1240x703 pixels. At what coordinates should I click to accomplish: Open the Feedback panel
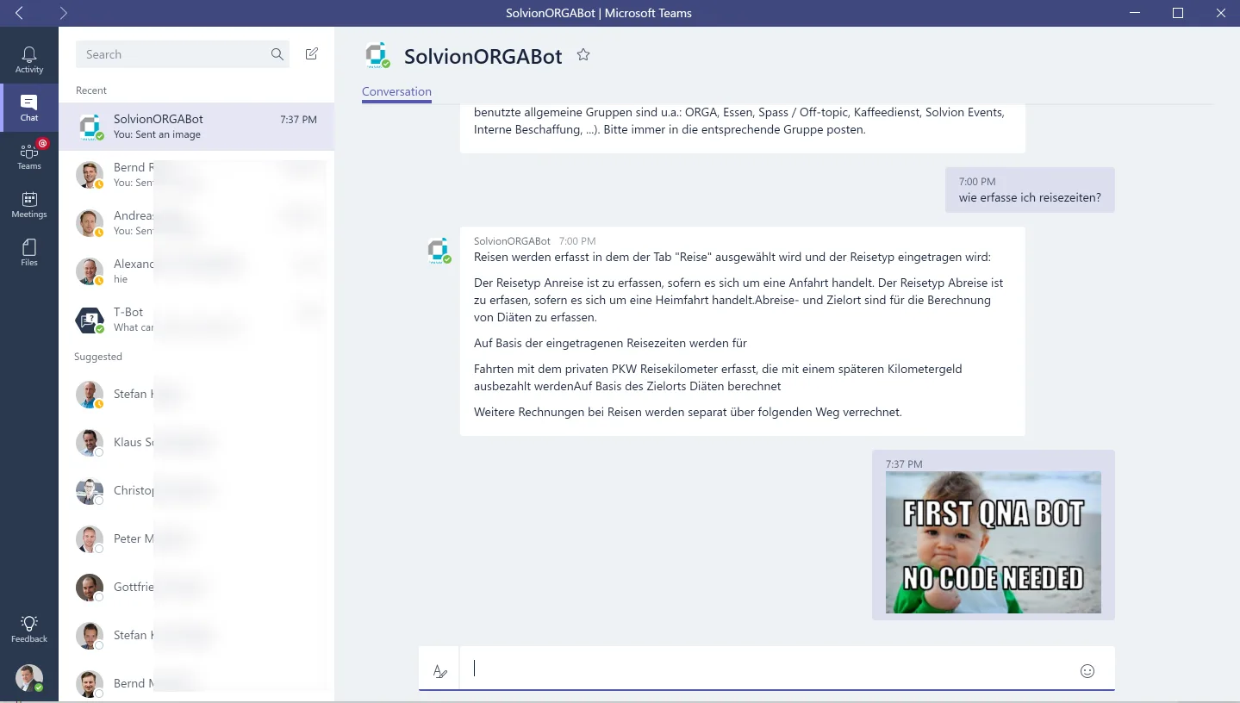tap(28, 629)
